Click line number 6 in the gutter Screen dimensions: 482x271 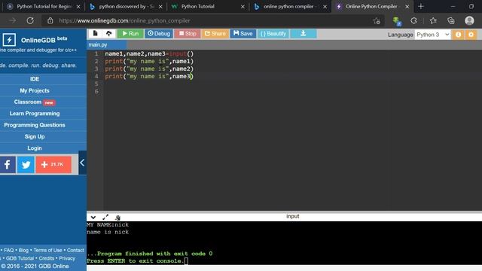96,91
